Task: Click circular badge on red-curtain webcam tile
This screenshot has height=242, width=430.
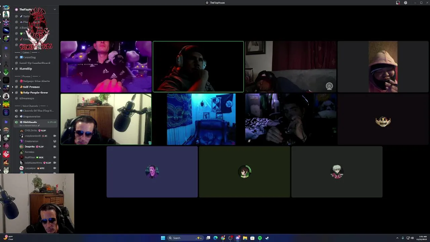Action: point(329,86)
